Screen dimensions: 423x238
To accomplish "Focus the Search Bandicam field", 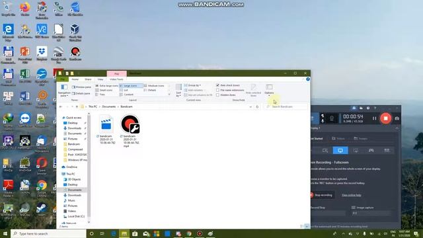I will 286,107.
